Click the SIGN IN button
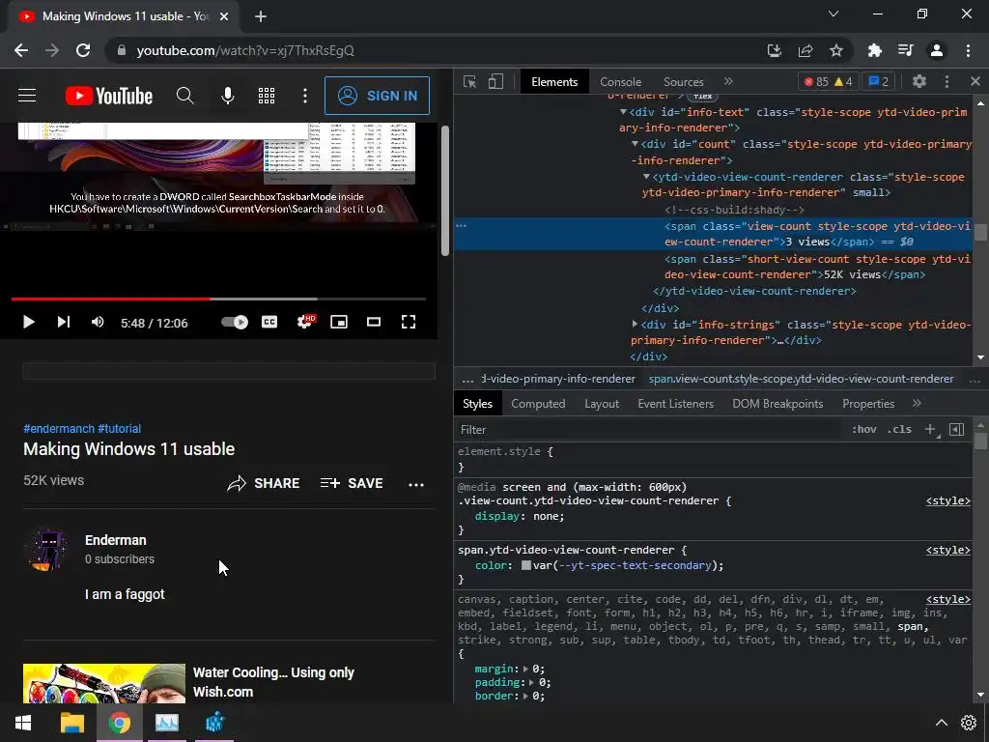 (378, 96)
